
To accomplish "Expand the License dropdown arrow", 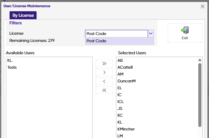I will [150, 34].
